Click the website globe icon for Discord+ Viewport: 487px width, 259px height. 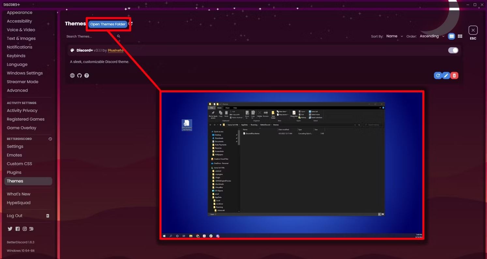(x=72, y=75)
